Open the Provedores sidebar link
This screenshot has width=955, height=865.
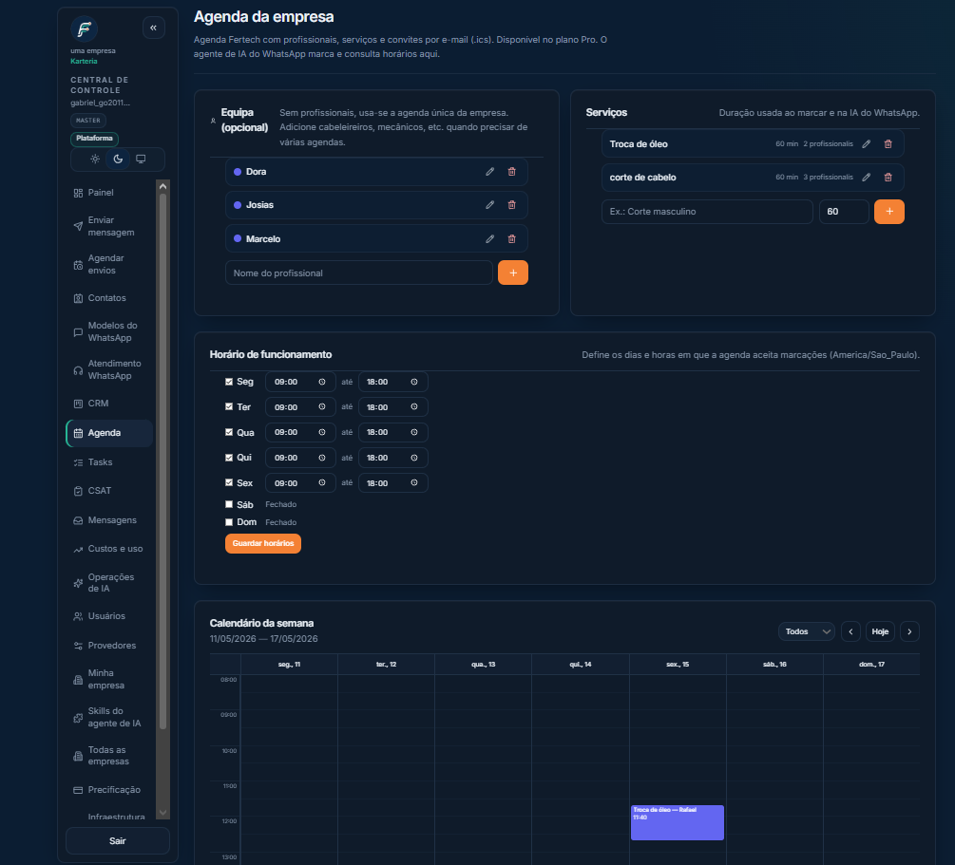click(x=109, y=646)
